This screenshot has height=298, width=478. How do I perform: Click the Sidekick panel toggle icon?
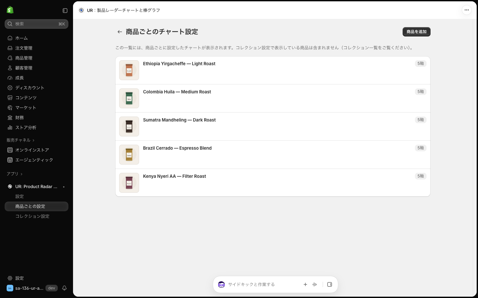coord(330,284)
